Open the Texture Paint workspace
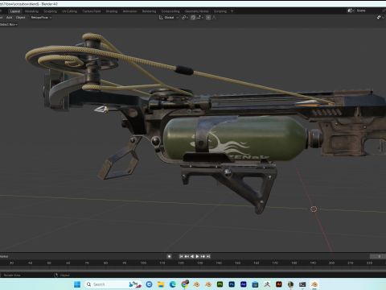Viewport: 386px width, 290px height. pos(92,11)
